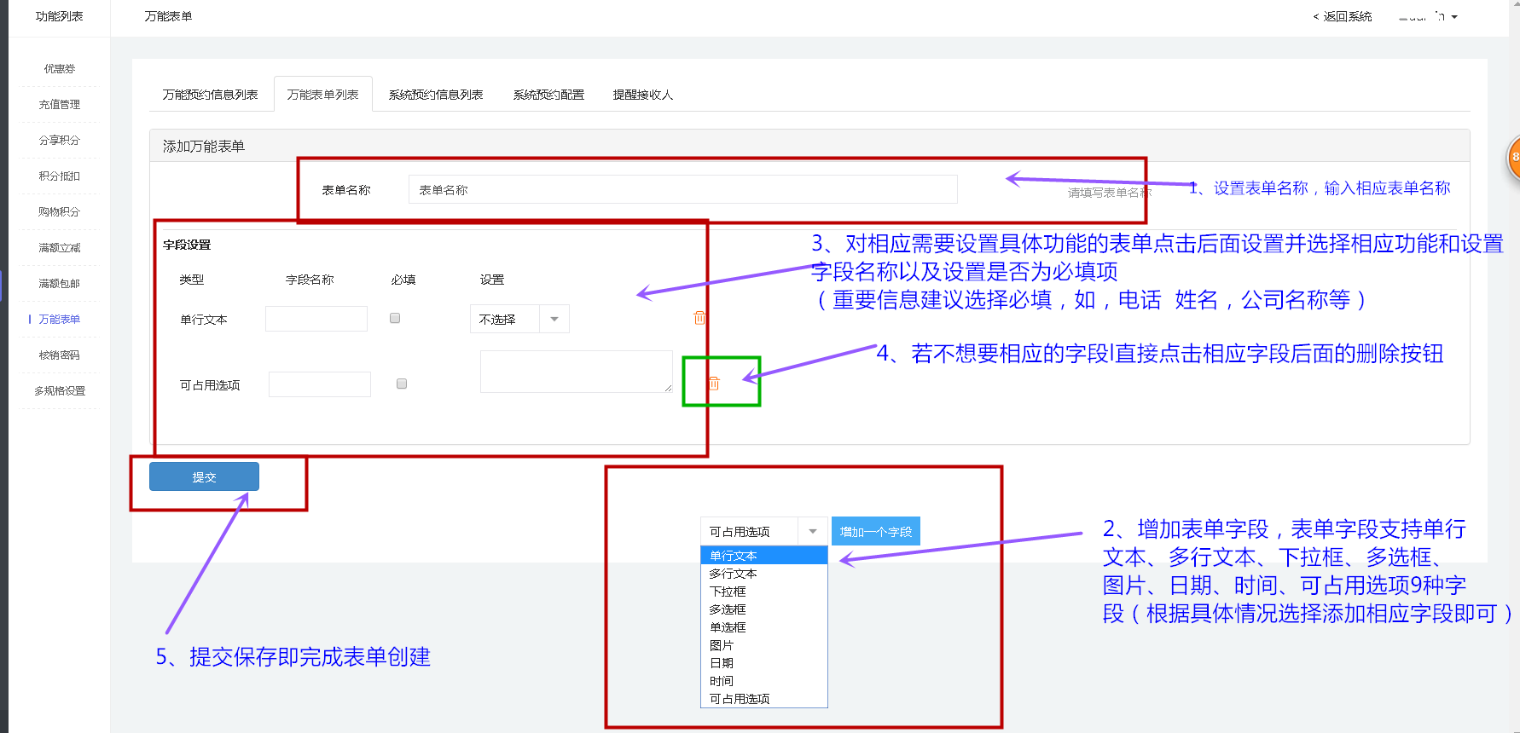Click 返回系统 link in header

click(1342, 16)
